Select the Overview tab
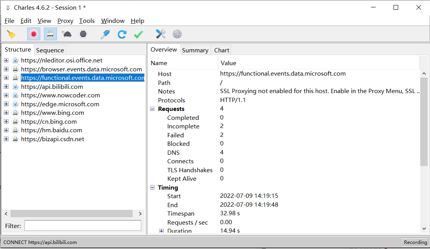This screenshot has width=430, height=249. tap(164, 50)
